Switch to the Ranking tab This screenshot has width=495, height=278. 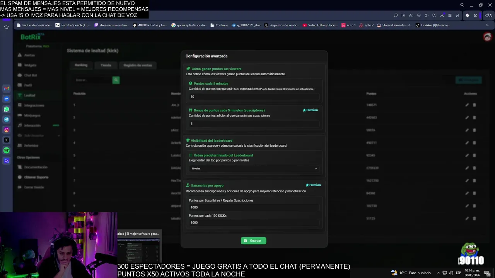(x=81, y=65)
